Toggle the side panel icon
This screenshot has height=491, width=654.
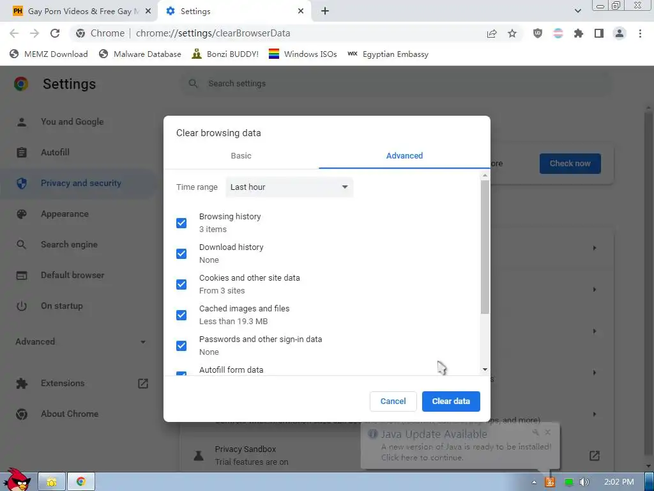point(599,33)
